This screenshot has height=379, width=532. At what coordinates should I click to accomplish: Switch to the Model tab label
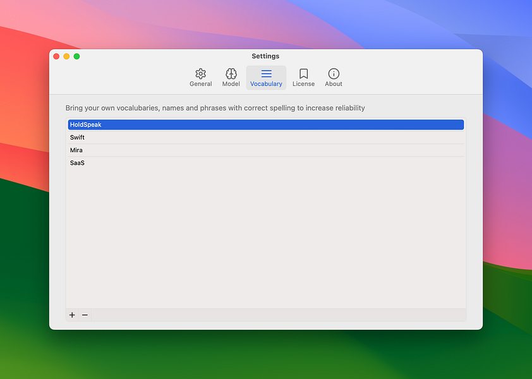(231, 84)
